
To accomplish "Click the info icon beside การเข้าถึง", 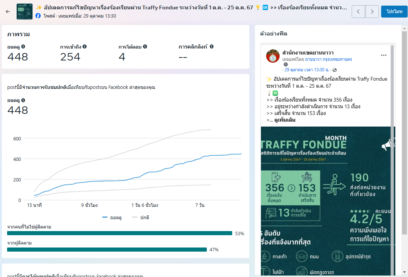I will (85, 47).
